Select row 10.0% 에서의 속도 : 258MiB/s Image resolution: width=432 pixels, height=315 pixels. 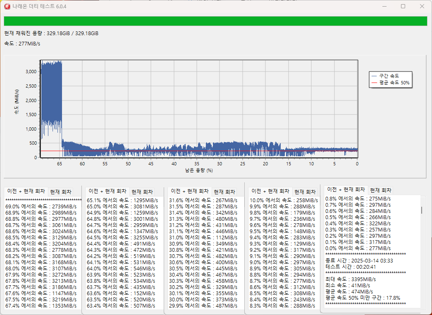[284, 200]
